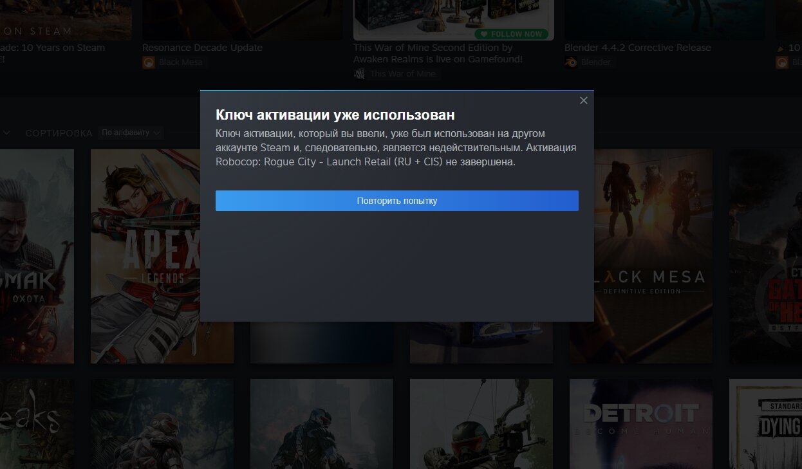Select the Witcher Дикая Охота game cover
Image resolution: width=802 pixels, height=469 pixels.
click(x=37, y=256)
